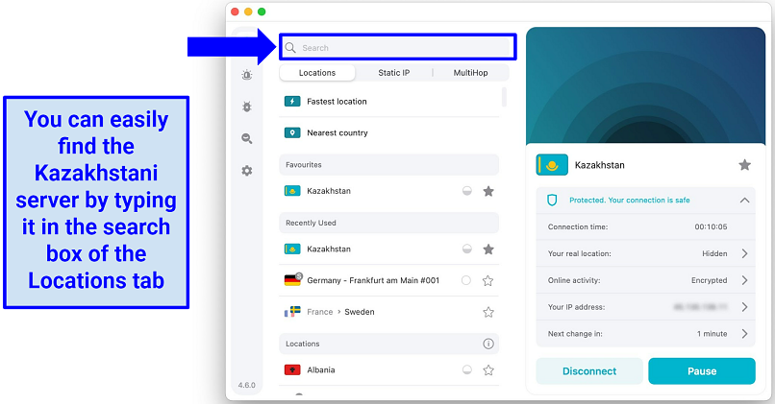Image resolution: width=775 pixels, height=404 pixels.
Task: Click the Favourites section header
Action: [x=389, y=165]
